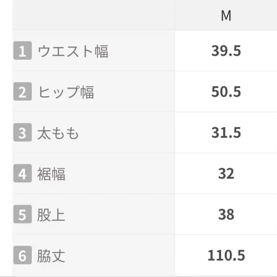Select the 39.5 waist width value
Viewport: 277px width, 277px height.
coord(226,51)
